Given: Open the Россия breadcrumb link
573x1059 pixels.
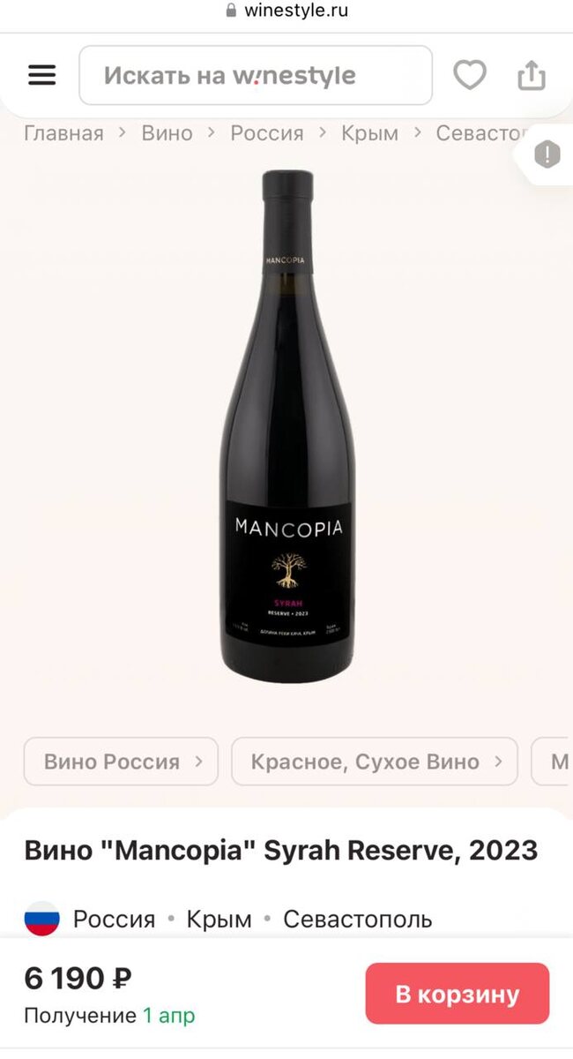Looking at the screenshot, I should 267,133.
